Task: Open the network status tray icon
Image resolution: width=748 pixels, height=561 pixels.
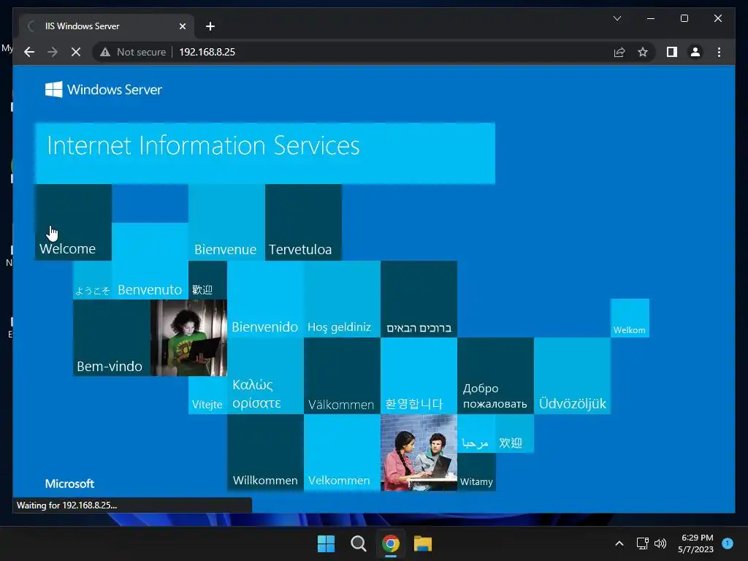Action: point(643,543)
